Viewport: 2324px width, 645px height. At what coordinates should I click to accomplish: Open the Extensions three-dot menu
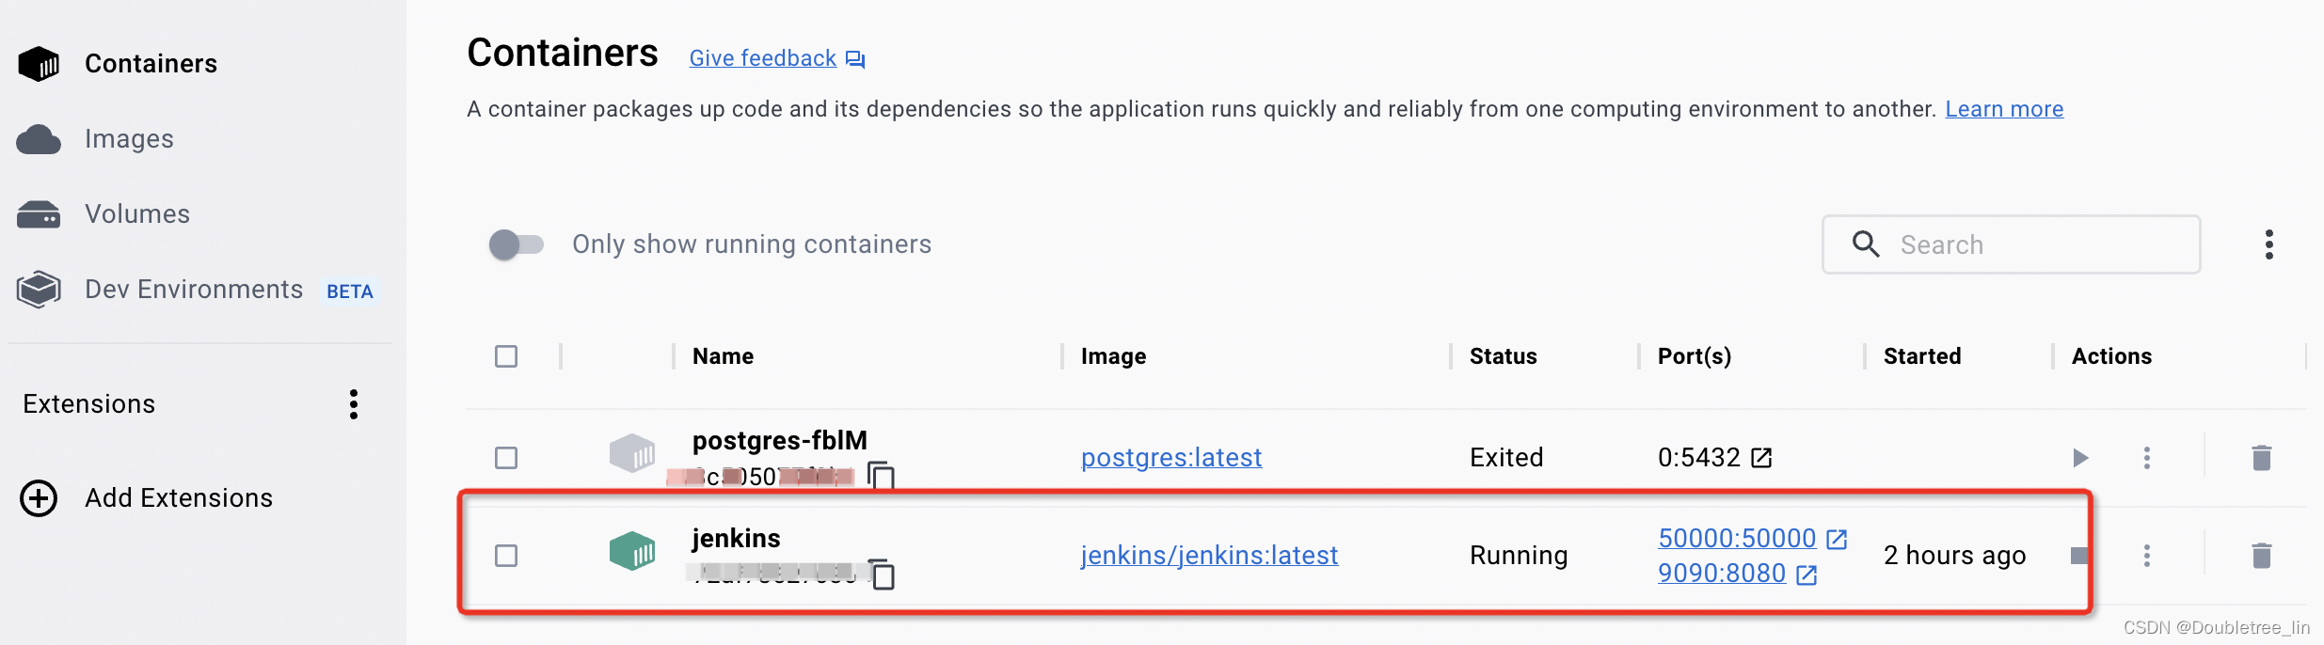point(354,404)
